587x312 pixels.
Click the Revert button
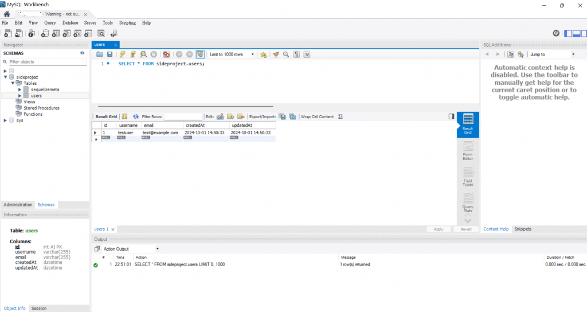pos(465,229)
